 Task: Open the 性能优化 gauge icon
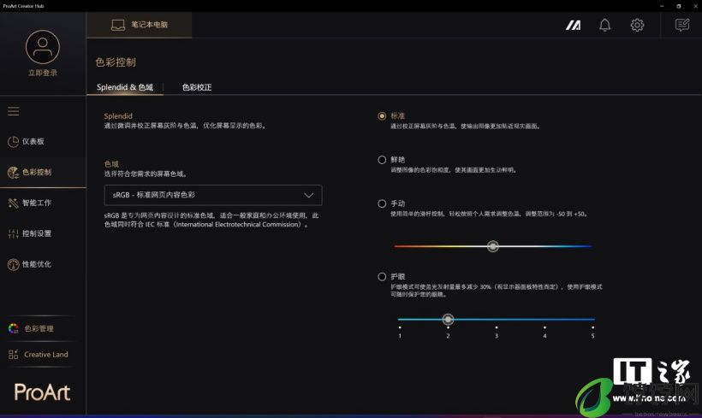point(13,264)
